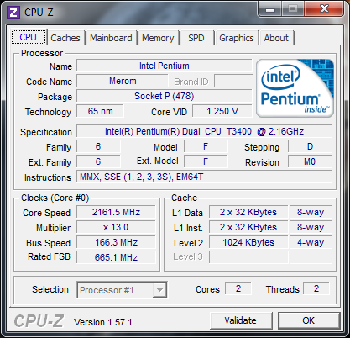Click the Instructions field with MMX, SSE
350x338 pixels.
click(204, 177)
